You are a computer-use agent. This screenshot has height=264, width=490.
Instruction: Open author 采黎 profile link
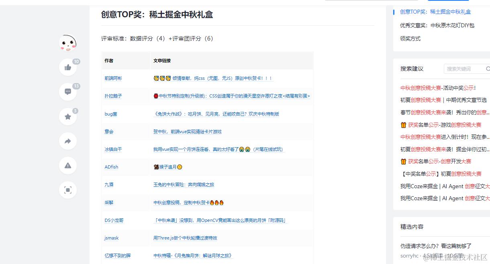point(109,203)
